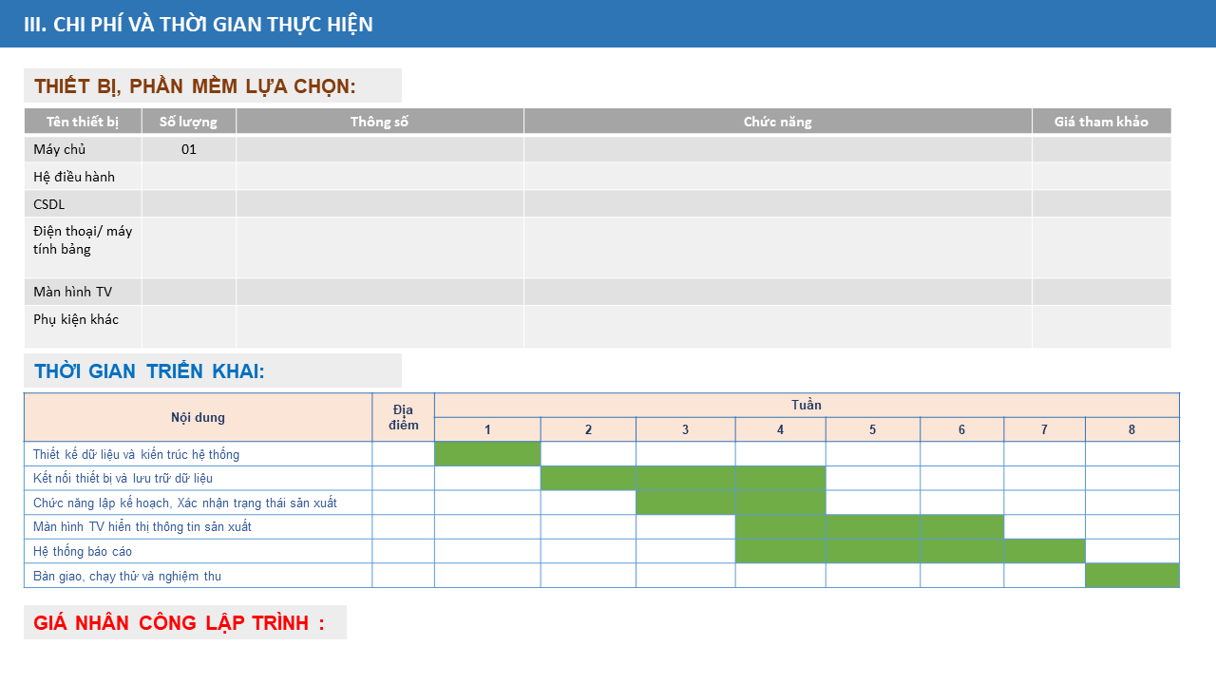This screenshot has width=1216, height=684.
Task: Click the quantity cell containing '01'
Action: point(189,149)
